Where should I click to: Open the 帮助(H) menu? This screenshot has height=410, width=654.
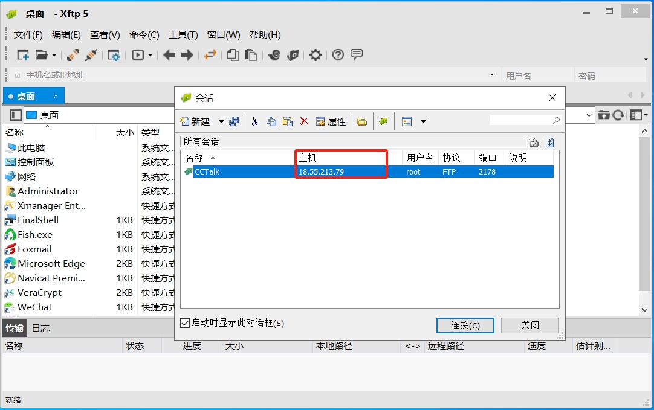pos(265,35)
